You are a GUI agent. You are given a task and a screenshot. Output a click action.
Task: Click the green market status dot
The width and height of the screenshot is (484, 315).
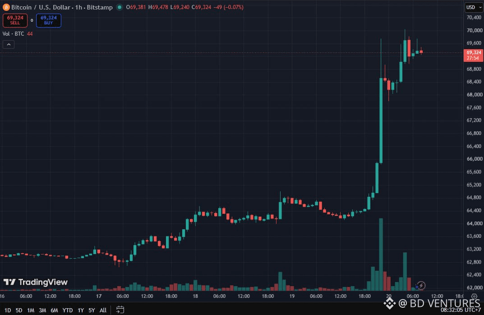pos(120,7)
